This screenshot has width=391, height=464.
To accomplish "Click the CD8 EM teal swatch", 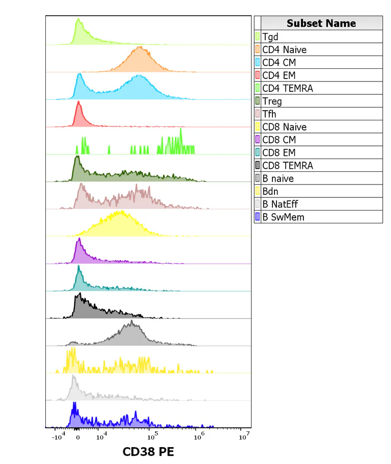I will point(258,152).
